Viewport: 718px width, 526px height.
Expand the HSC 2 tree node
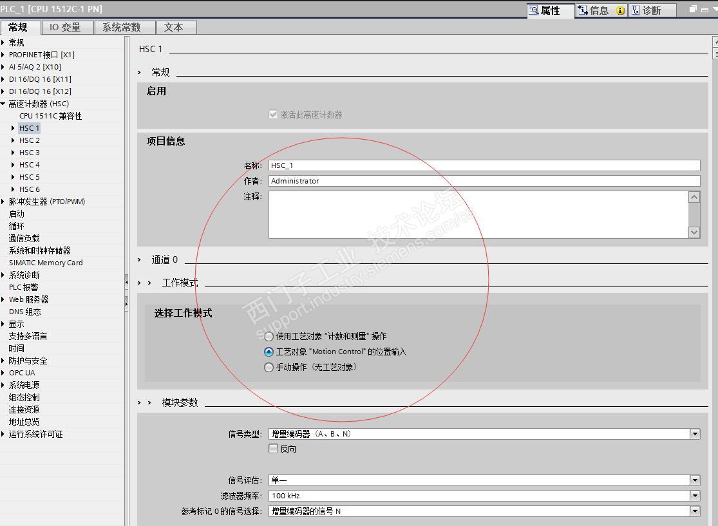tap(13, 140)
